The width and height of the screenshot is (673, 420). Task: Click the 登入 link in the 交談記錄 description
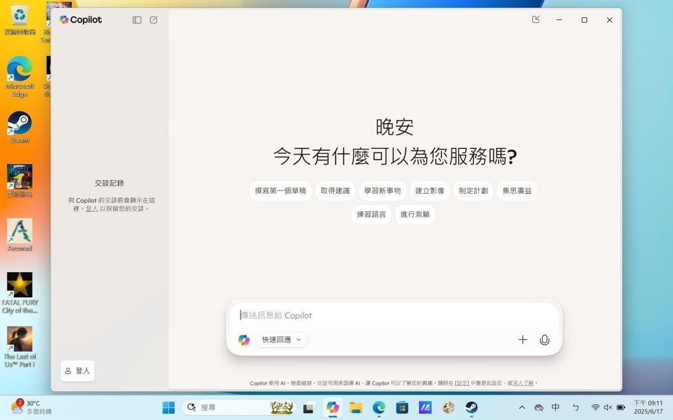point(92,209)
